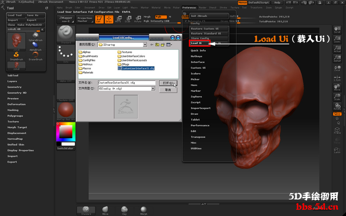Pick the Move brush in the bottom shelf

(x=105, y=210)
